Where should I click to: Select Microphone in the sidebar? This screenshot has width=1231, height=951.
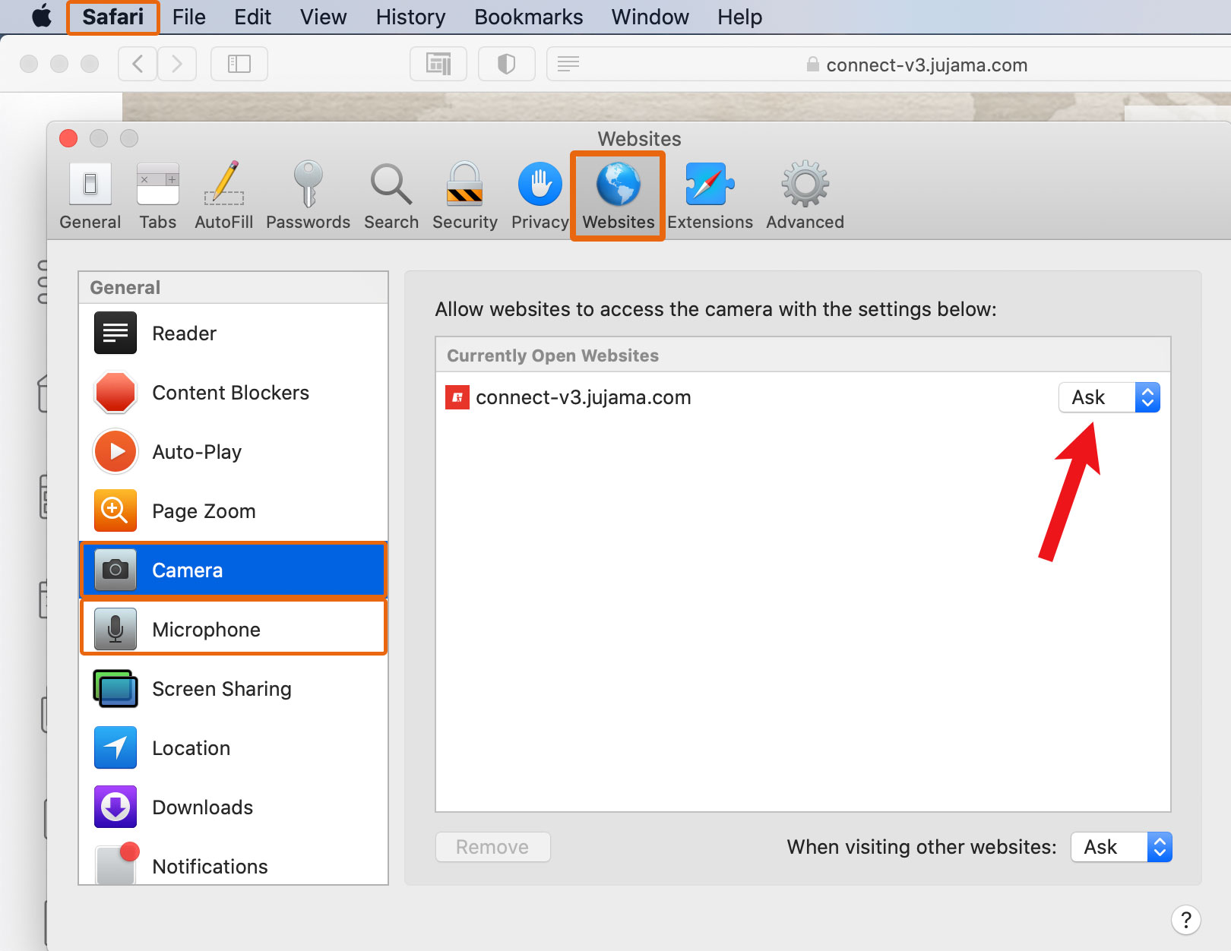tap(233, 630)
